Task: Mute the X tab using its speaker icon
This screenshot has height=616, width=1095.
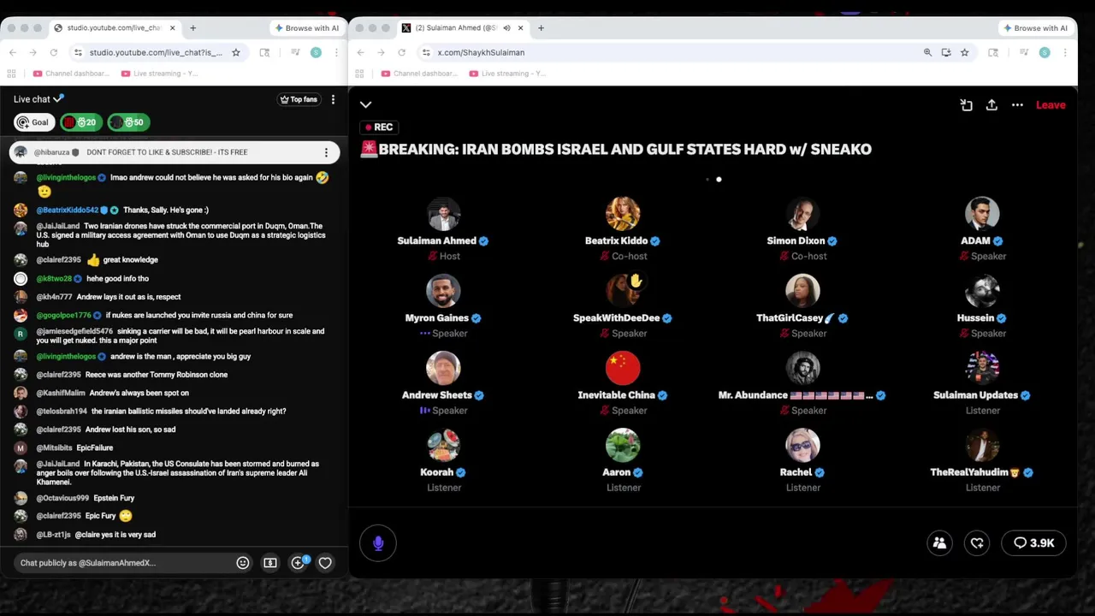Action: coord(506,28)
